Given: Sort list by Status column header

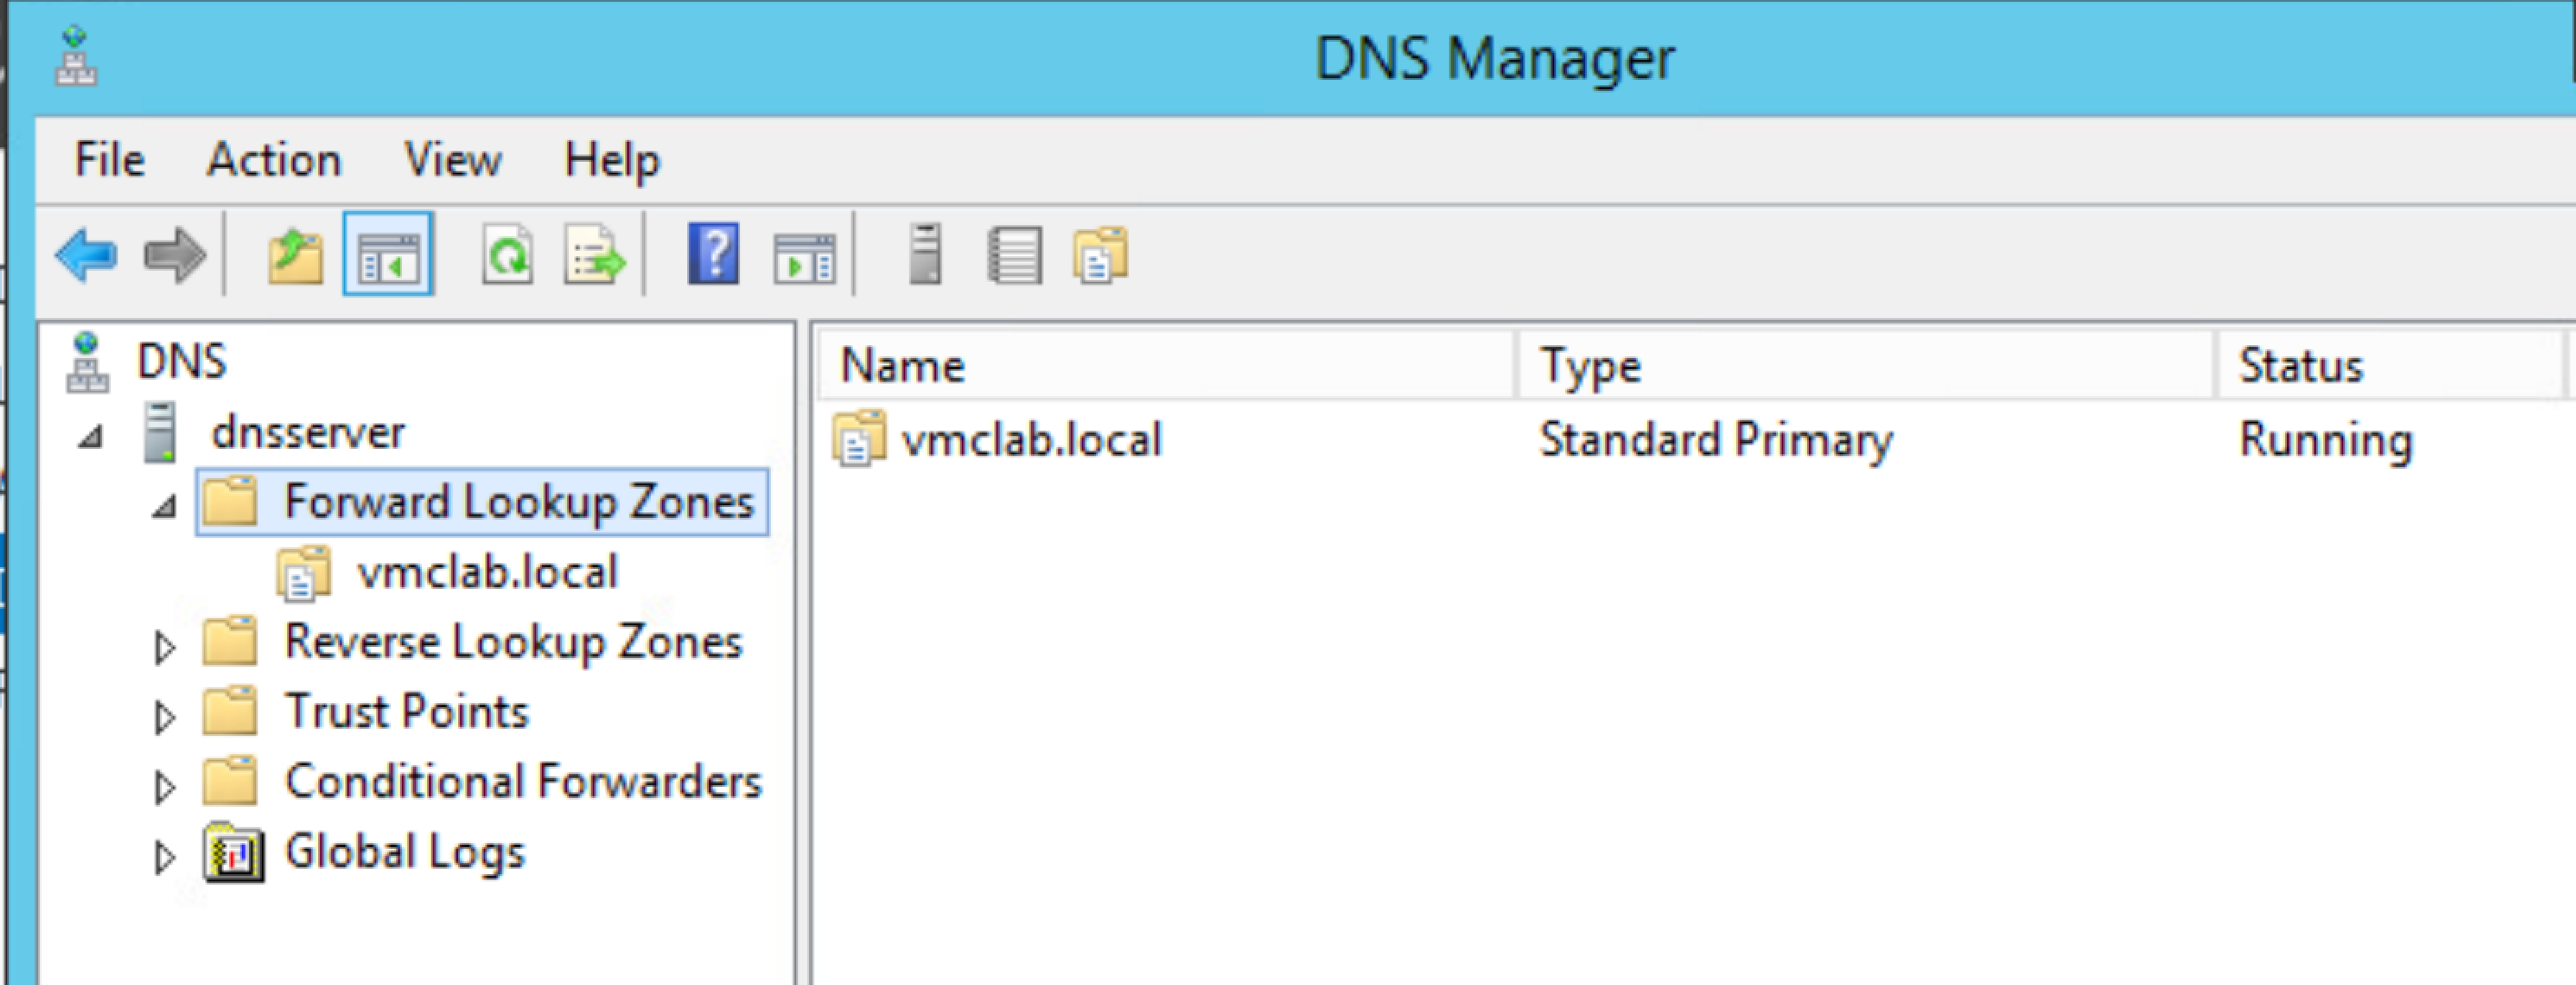Looking at the screenshot, I should 2390,365.
